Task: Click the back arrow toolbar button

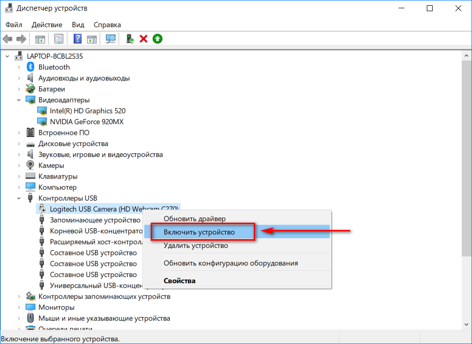Action: tap(7, 39)
